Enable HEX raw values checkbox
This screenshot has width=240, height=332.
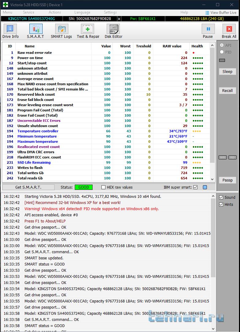(104, 187)
